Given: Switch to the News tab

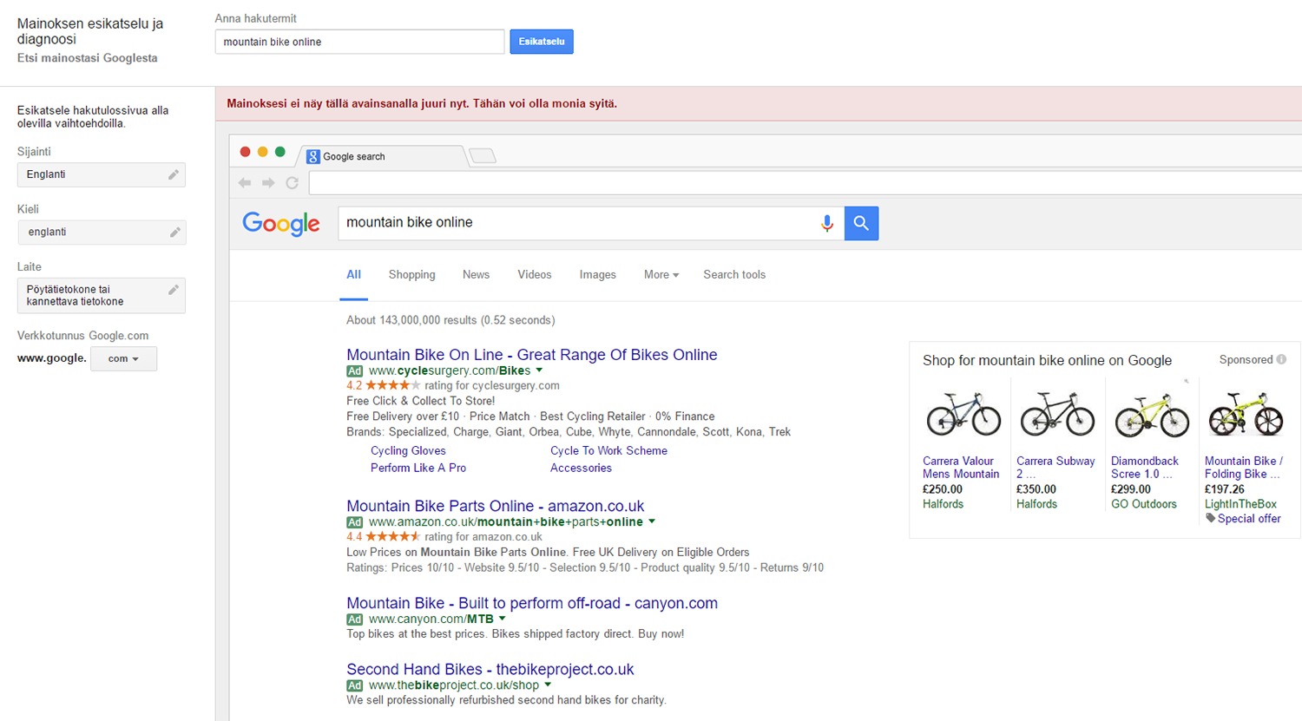Looking at the screenshot, I should tap(476, 274).
